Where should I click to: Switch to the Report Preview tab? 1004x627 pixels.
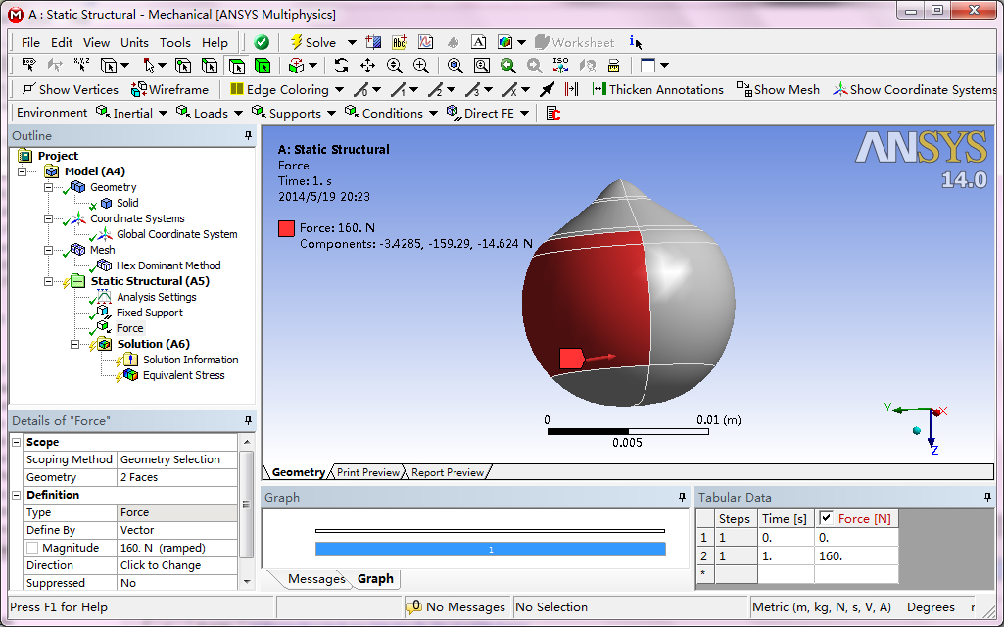pyautogui.click(x=448, y=472)
